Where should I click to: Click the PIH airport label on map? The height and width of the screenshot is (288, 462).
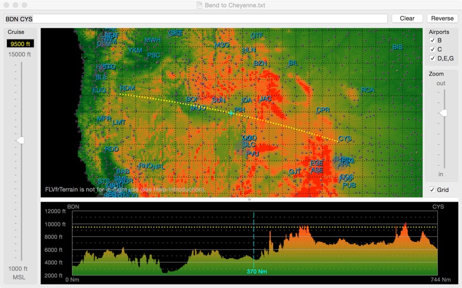point(240,110)
